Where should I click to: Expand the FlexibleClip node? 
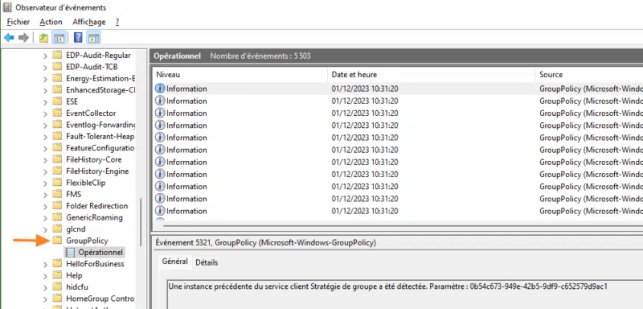46,183
